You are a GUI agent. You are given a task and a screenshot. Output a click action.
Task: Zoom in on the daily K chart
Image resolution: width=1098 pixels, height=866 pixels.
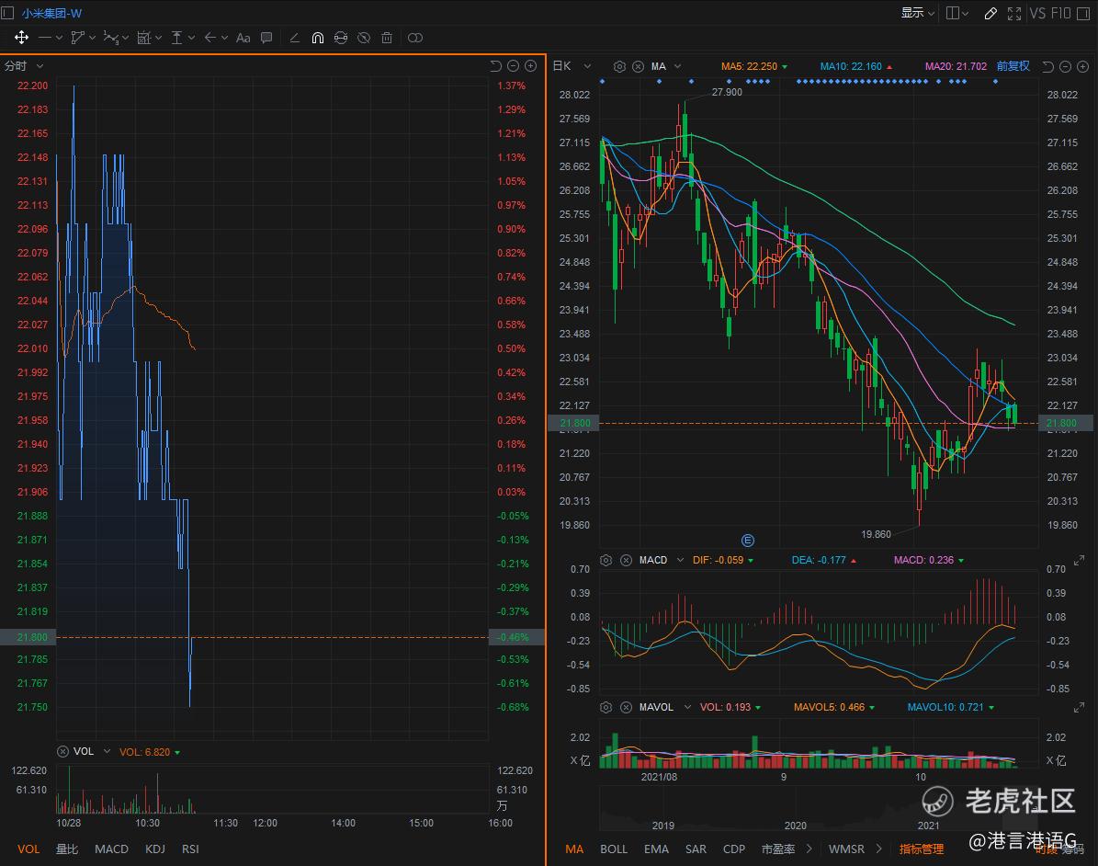1081,66
